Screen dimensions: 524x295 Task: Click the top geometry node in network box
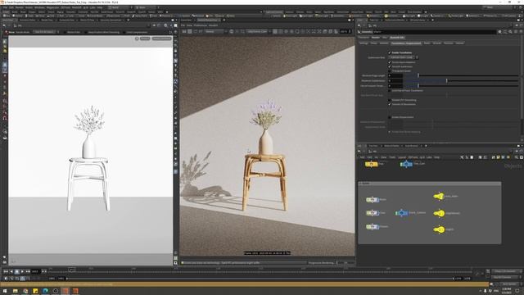point(373,199)
